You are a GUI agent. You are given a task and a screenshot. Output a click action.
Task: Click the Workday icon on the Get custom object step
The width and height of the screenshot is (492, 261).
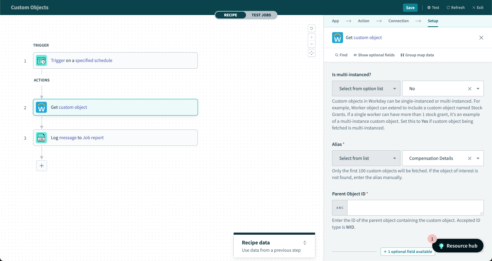tap(41, 107)
